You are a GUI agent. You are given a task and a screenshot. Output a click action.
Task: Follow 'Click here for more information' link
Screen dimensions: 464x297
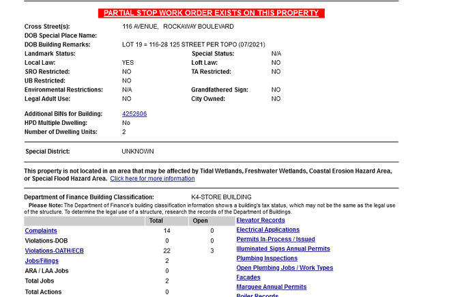tap(152, 179)
